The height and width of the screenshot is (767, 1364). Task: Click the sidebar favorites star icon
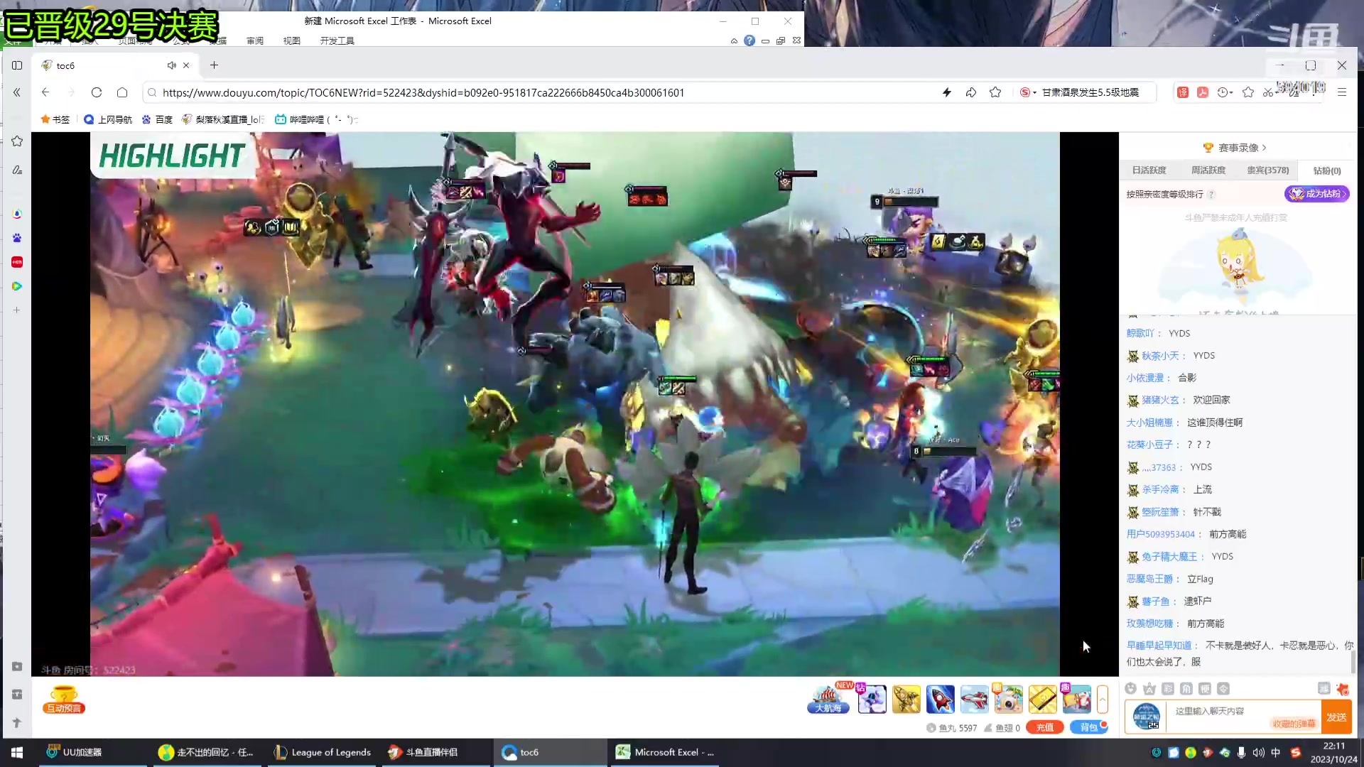click(17, 141)
